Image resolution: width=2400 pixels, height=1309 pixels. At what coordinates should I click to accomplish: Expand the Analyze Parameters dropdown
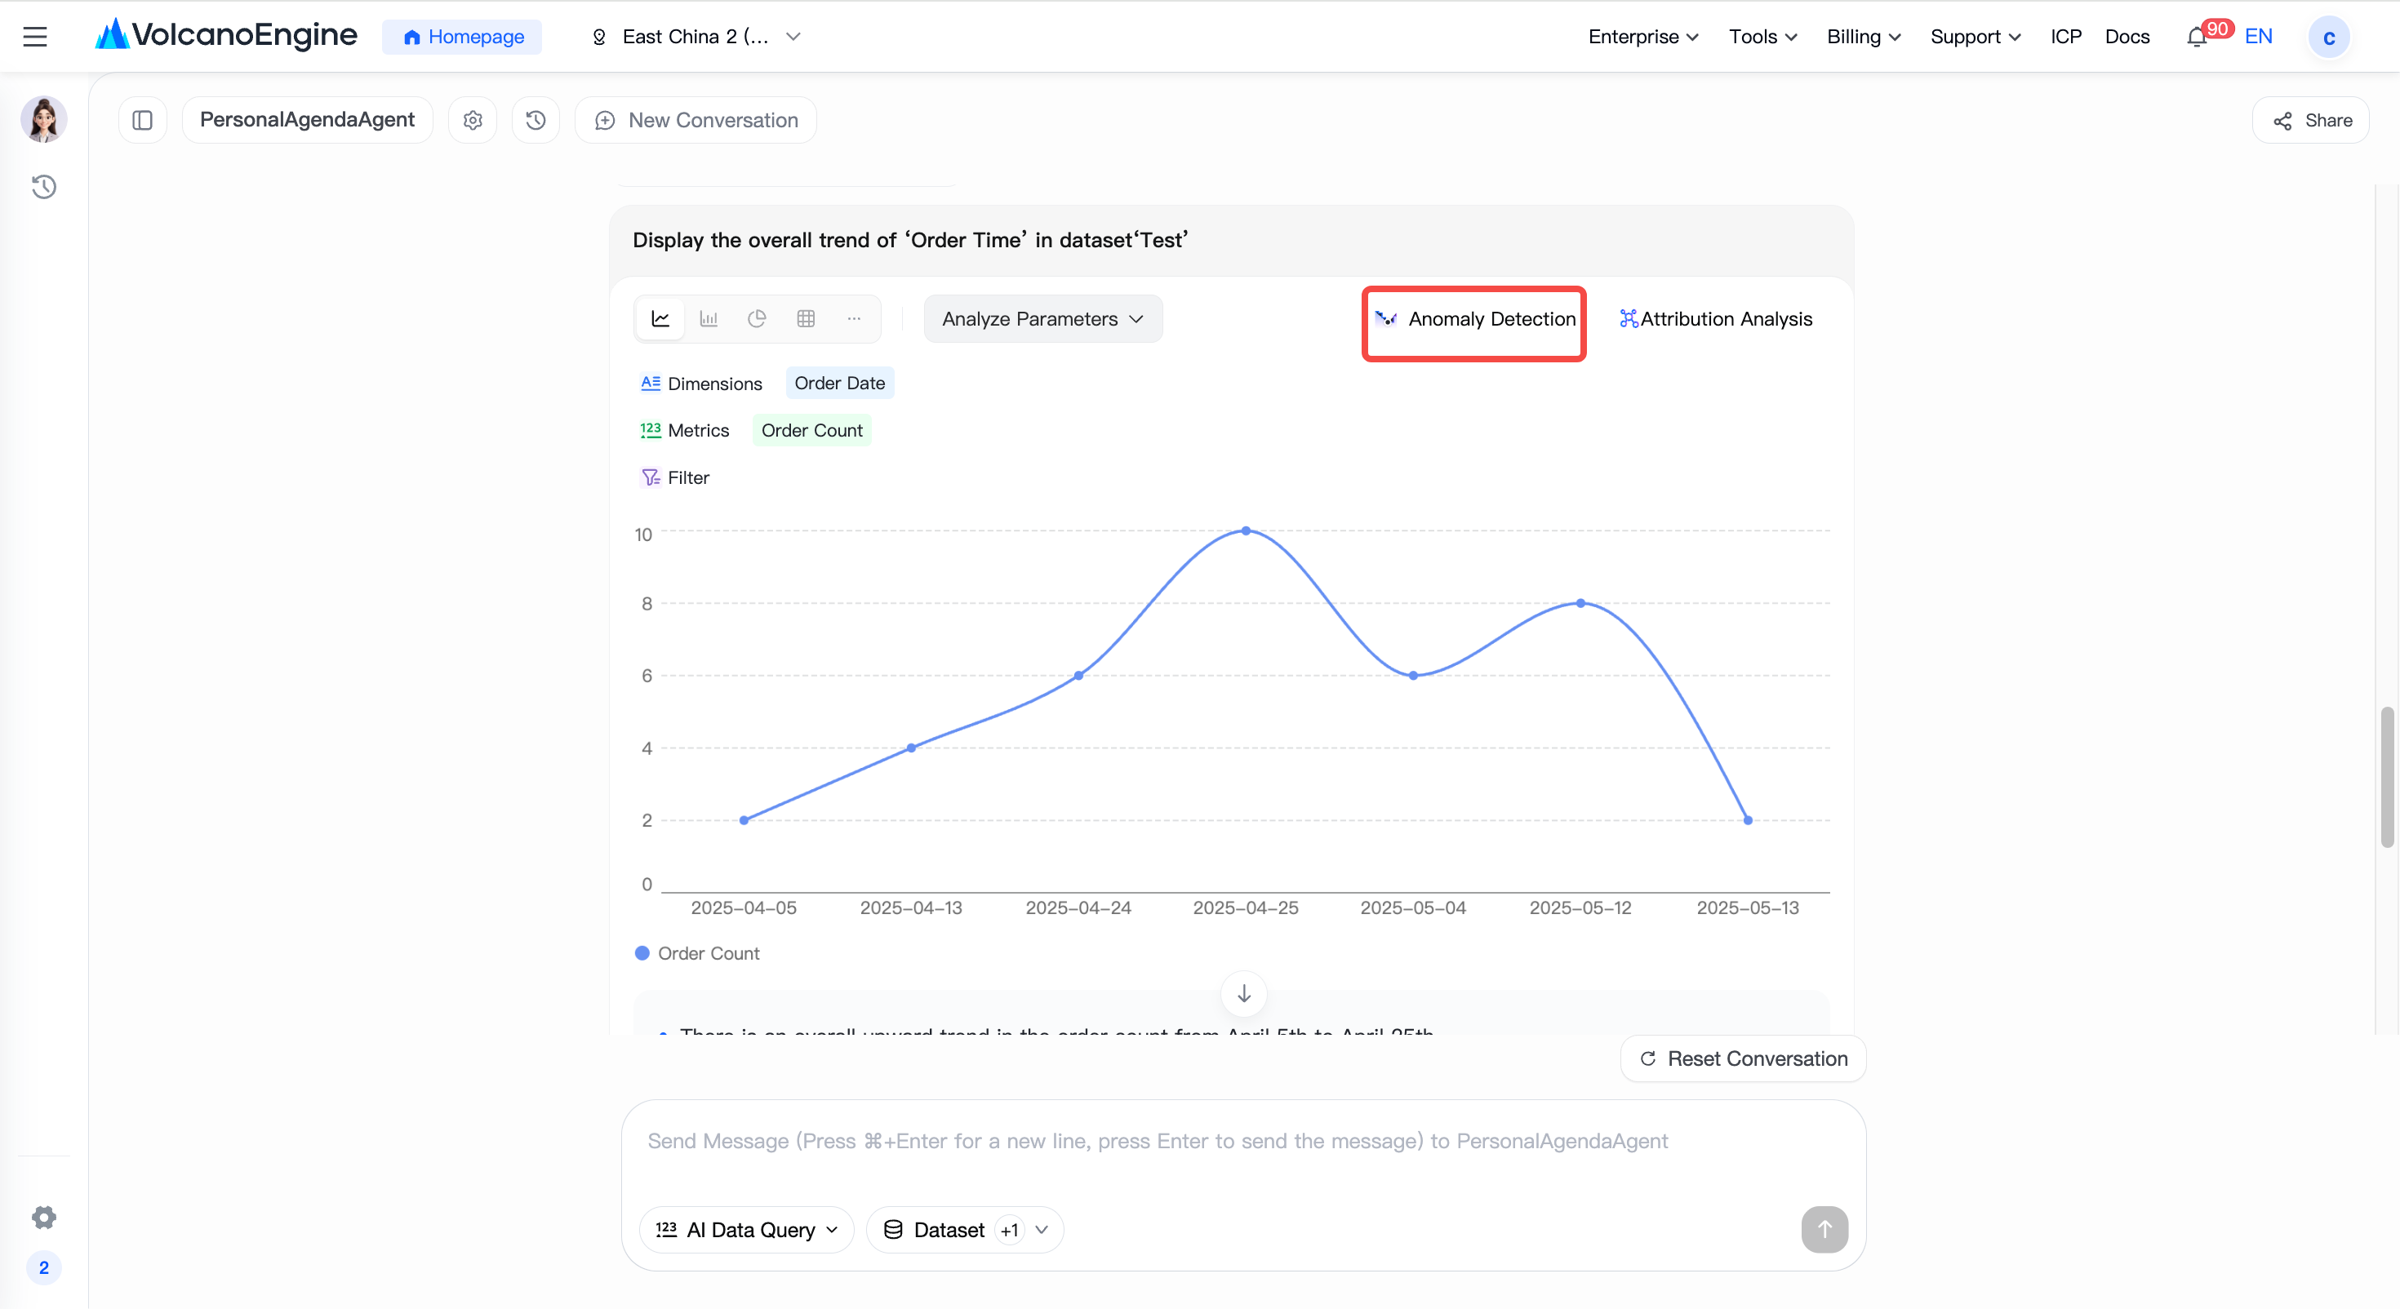tap(1042, 318)
